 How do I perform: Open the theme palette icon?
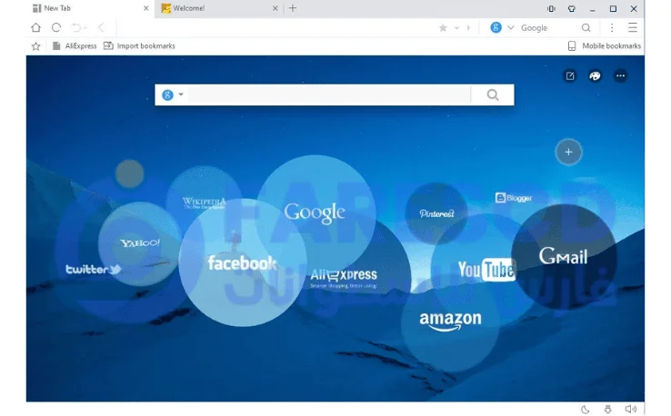tap(595, 76)
